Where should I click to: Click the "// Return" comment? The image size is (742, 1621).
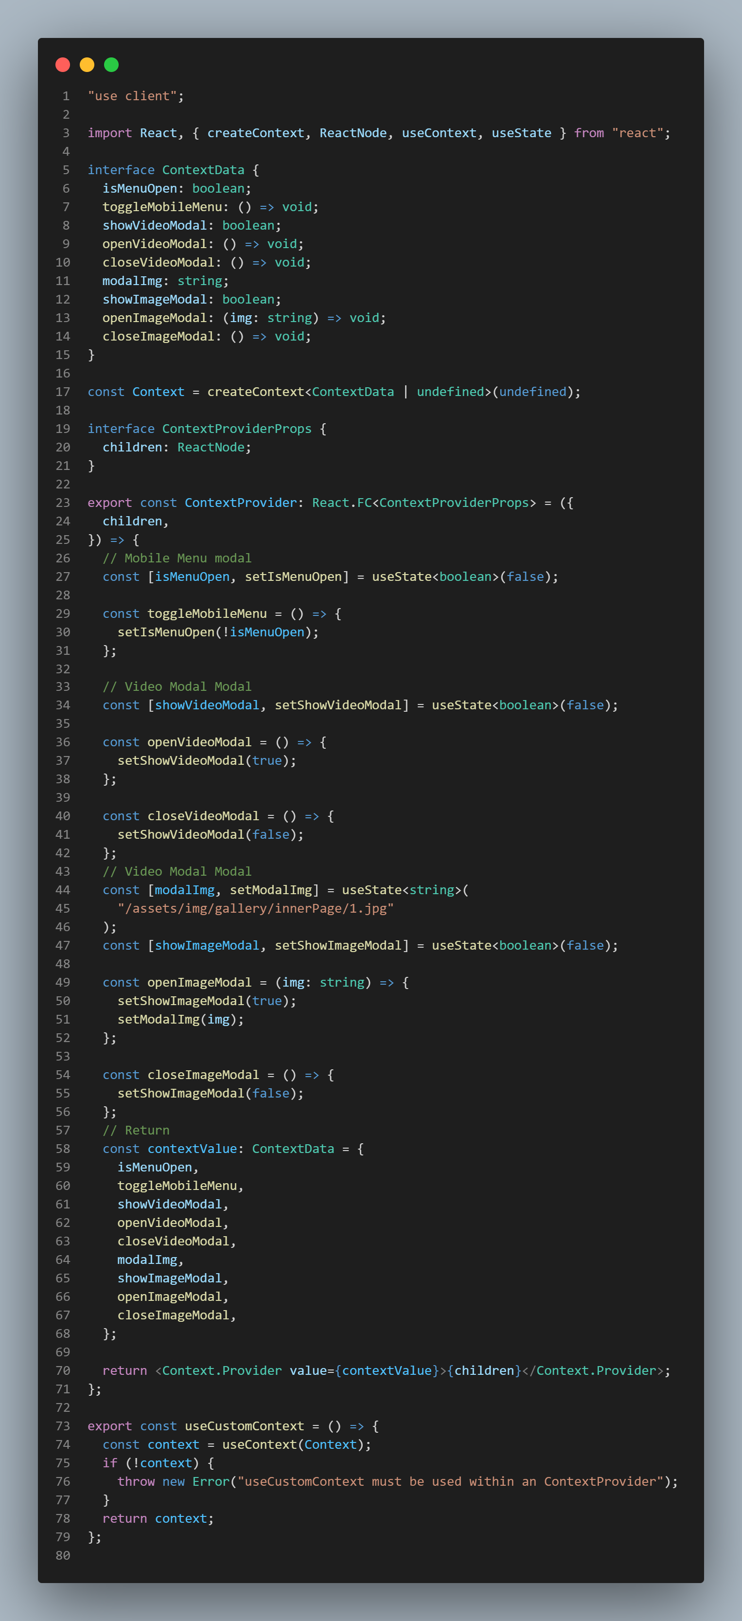(136, 1131)
